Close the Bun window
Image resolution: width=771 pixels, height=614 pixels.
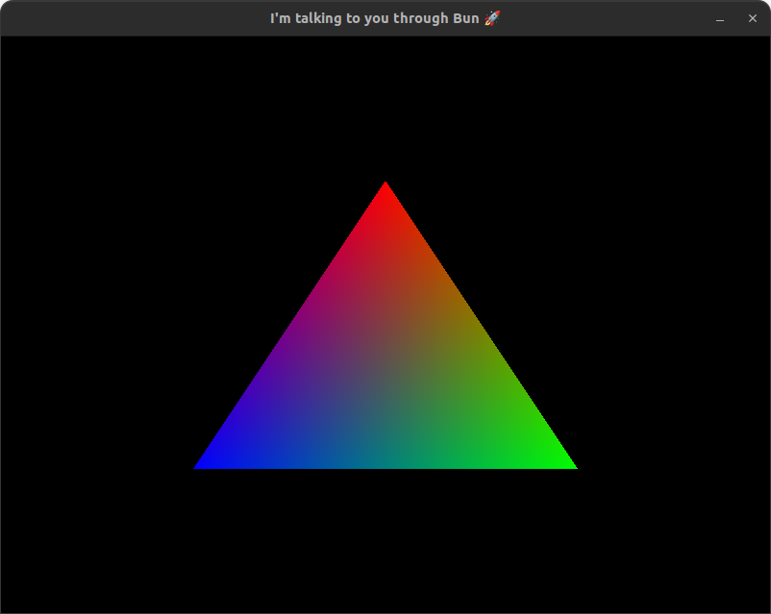[x=753, y=18]
